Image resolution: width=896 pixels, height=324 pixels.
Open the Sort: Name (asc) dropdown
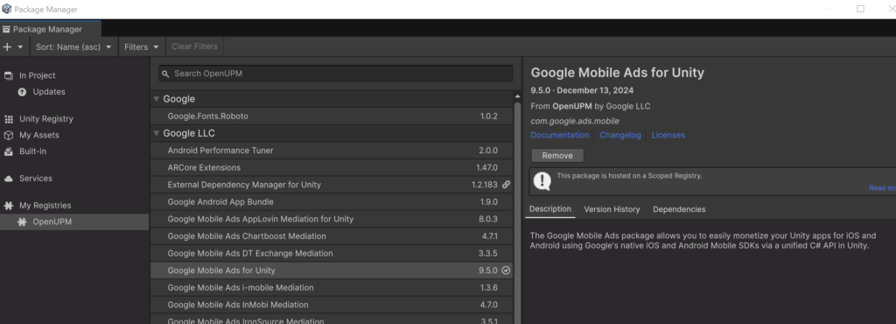tap(73, 47)
